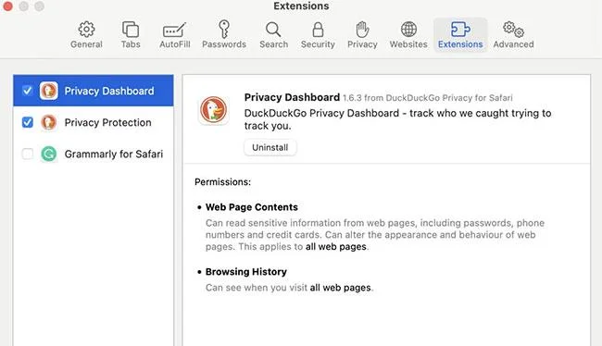Image resolution: width=602 pixels, height=346 pixels.
Task: Select the Privacy Dashboard row label
Action: [109, 91]
